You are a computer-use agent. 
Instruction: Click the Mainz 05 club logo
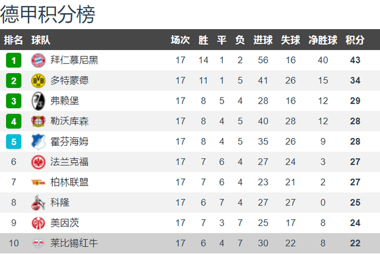(38, 223)
